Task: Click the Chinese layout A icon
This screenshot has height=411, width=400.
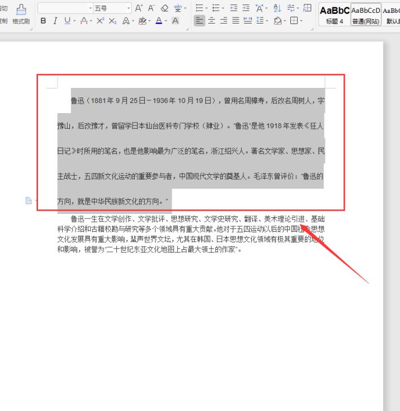Action: [260, 8]
